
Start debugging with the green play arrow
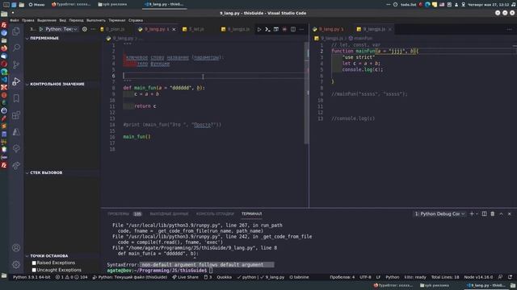(41, 29)
